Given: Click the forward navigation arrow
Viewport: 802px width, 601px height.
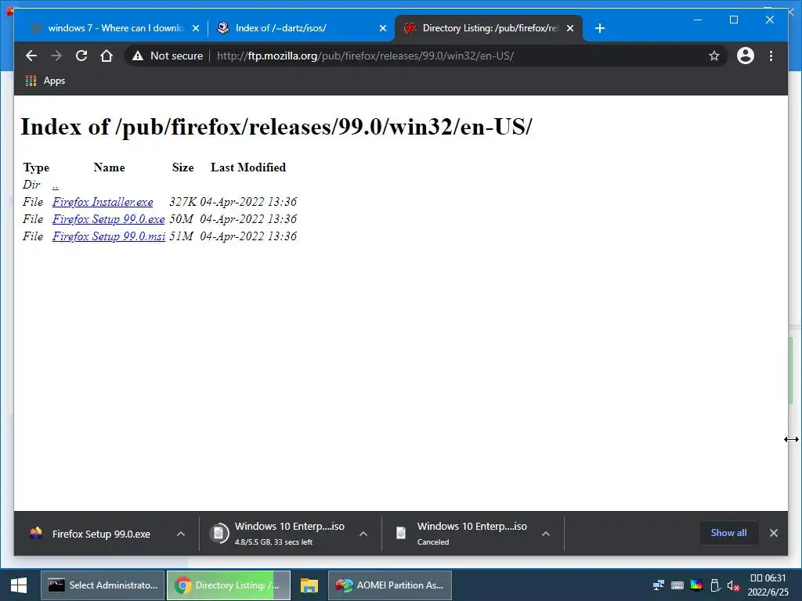Looking at the screenshot, I should (56, 56).
